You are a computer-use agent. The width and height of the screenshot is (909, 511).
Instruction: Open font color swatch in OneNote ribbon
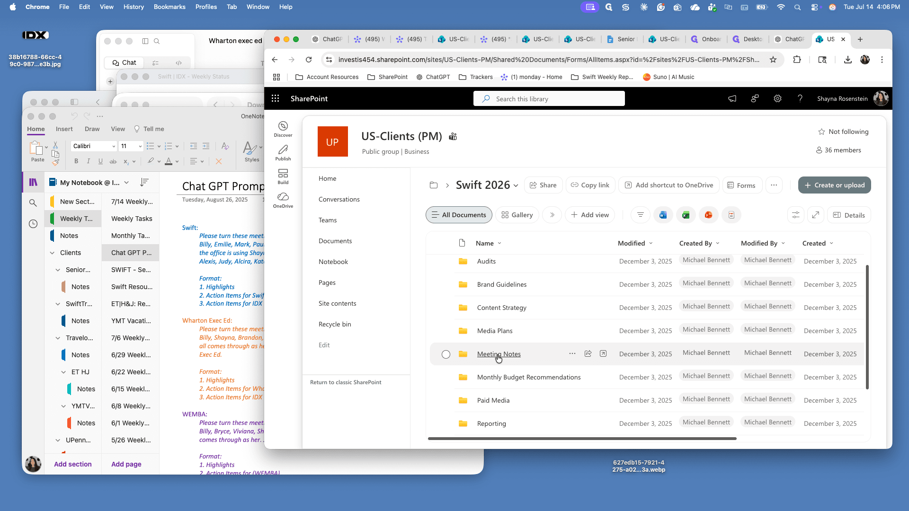[x=169, y=161]
